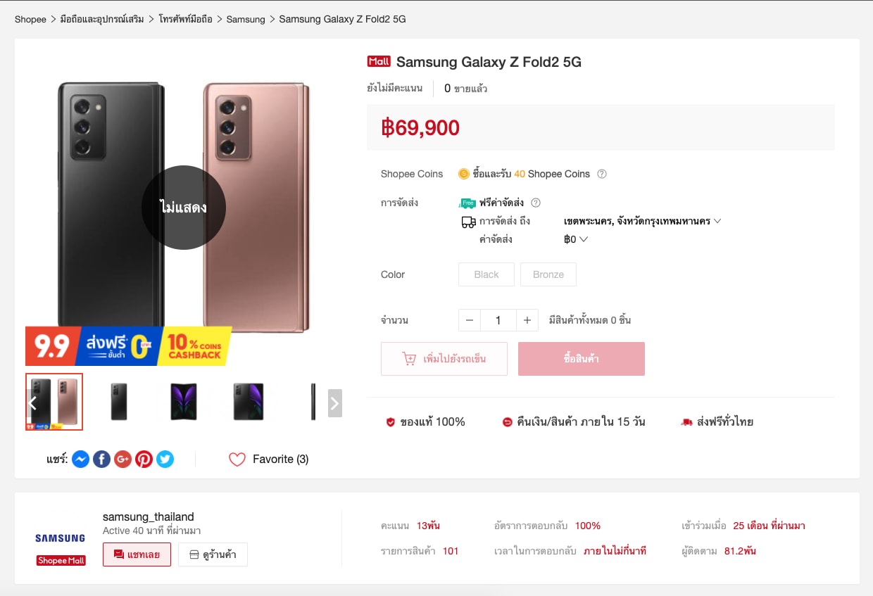The height and width of the screenshot is (596, 873).
Task: Expand delivery location dropdown for Bangkok
Action: [717, 221]
